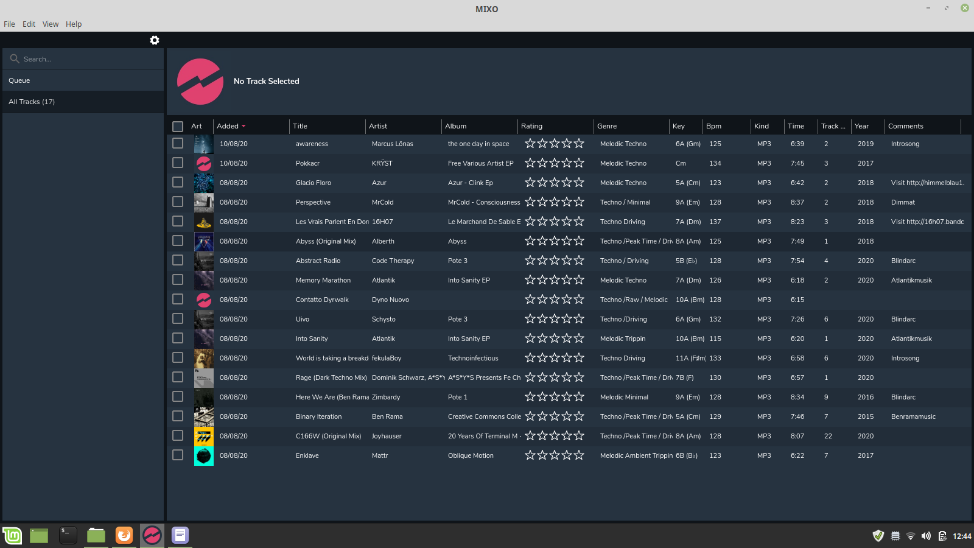Image resolution: width=974 pixels, height=548 pixels.
Task: Check the box for the awareness track
Action: point(178,144)
